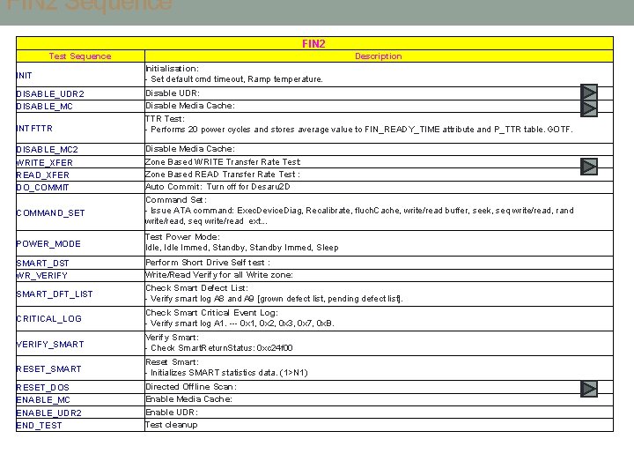Click the 'Enable Media Cache:' text
The image size is (634, 476).
pos(189,399)
